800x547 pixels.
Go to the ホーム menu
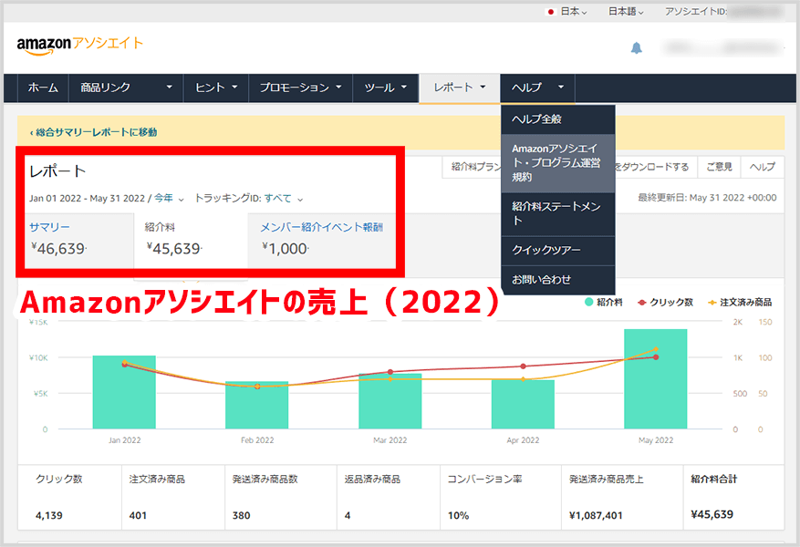pyautogui.click(x=43, y=88)
